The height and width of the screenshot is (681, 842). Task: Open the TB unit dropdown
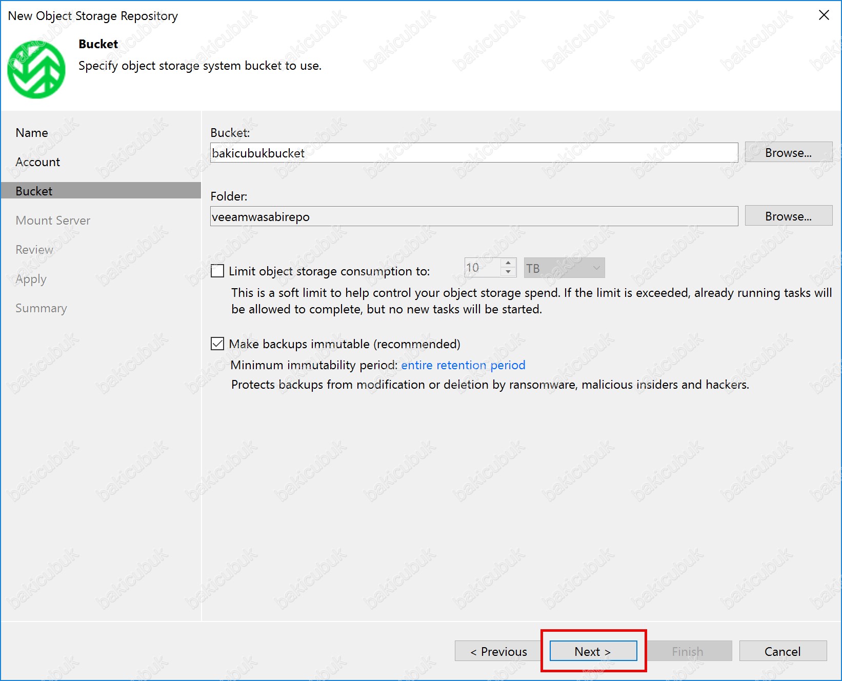pyautogui.click(x=564, y=268)
